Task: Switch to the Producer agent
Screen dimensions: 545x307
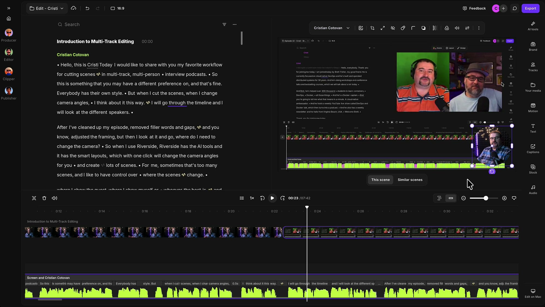Action: tap(9, 35)
